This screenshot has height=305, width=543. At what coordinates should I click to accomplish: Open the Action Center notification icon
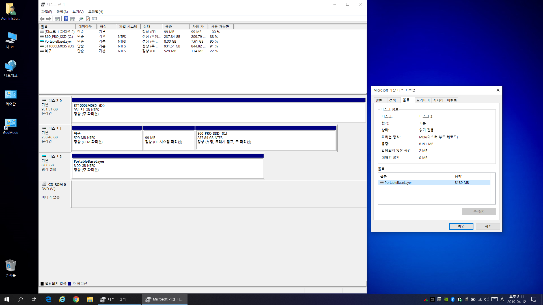pyautogui.click(x=534, y=299)
